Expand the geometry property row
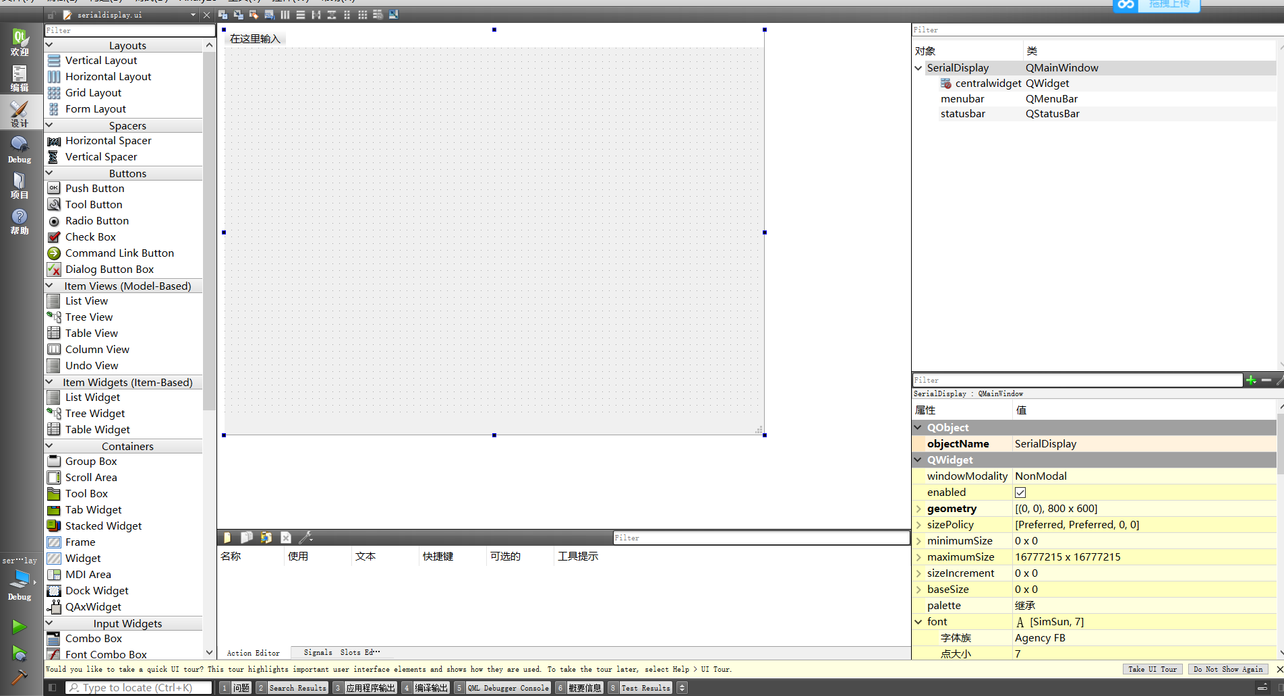This screenshot has height=696, width=1284. (x=918, y=509)
